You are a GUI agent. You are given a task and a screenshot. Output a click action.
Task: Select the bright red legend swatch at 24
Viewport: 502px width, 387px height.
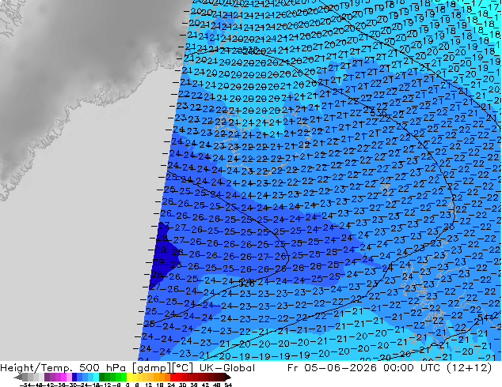(173, 377)
